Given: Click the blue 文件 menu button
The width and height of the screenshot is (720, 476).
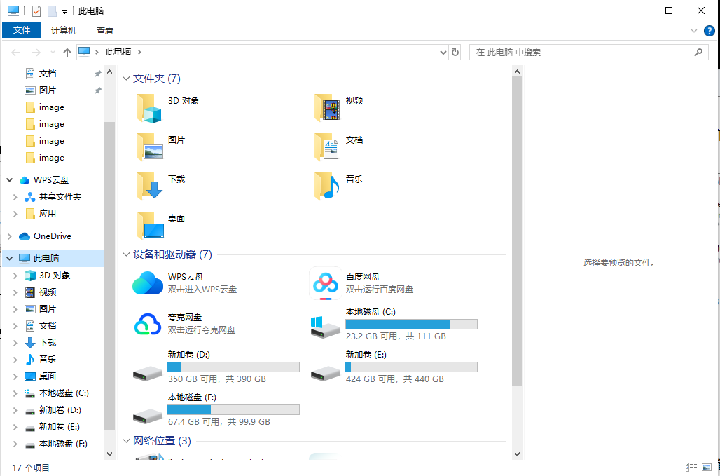Looking at the screenshot, I should (22, 31).
